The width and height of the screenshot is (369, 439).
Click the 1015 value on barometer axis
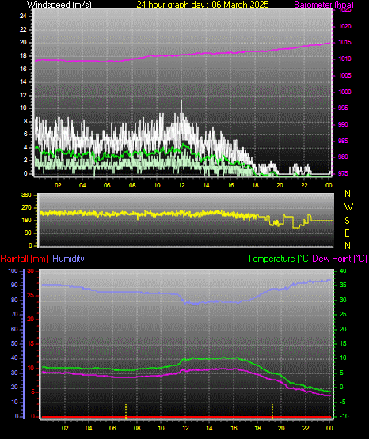tap(344, 42)
